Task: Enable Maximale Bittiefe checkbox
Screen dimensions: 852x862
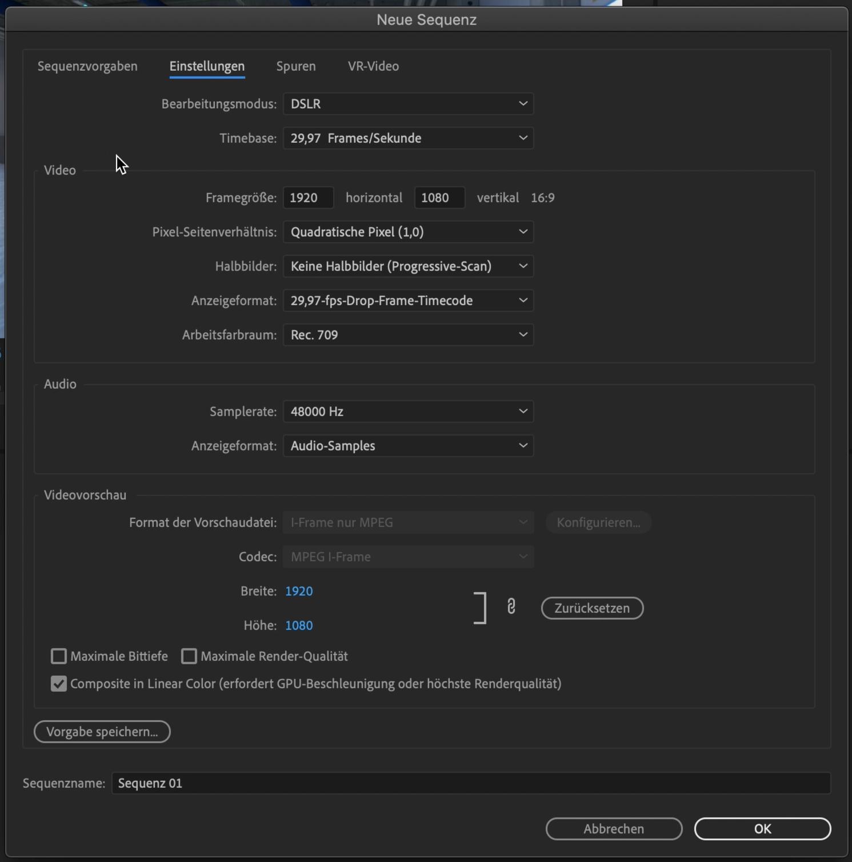Action: click(x=59, y=656)
